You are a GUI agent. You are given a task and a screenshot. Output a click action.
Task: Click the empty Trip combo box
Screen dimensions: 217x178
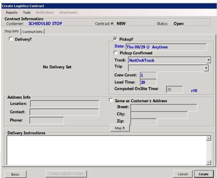(169, 68)
